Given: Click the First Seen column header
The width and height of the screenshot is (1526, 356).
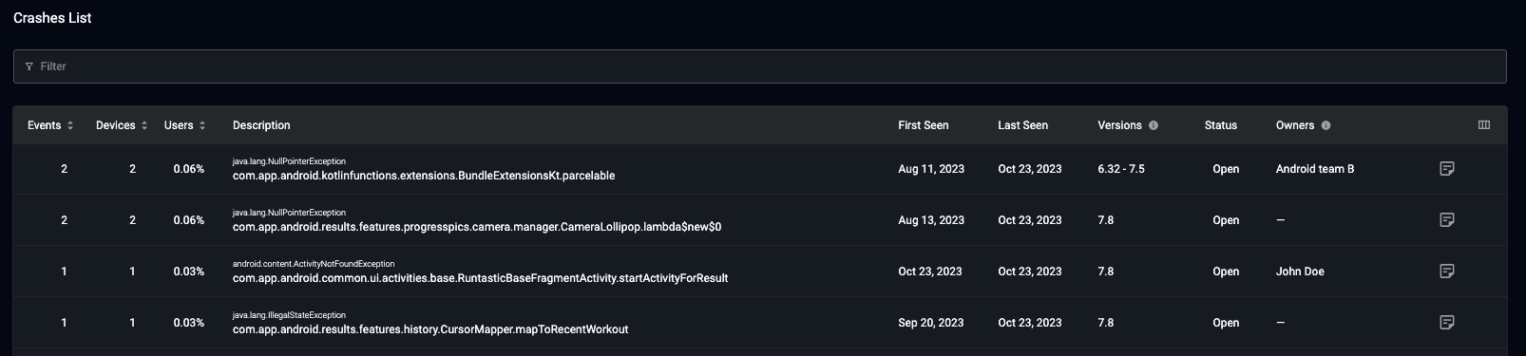Looking at the screenshot, I should tap(923, 125).
